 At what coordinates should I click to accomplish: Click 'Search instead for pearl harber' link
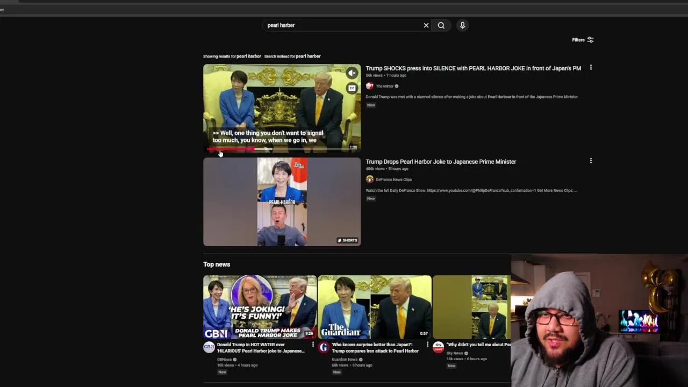tap(292, 56)
